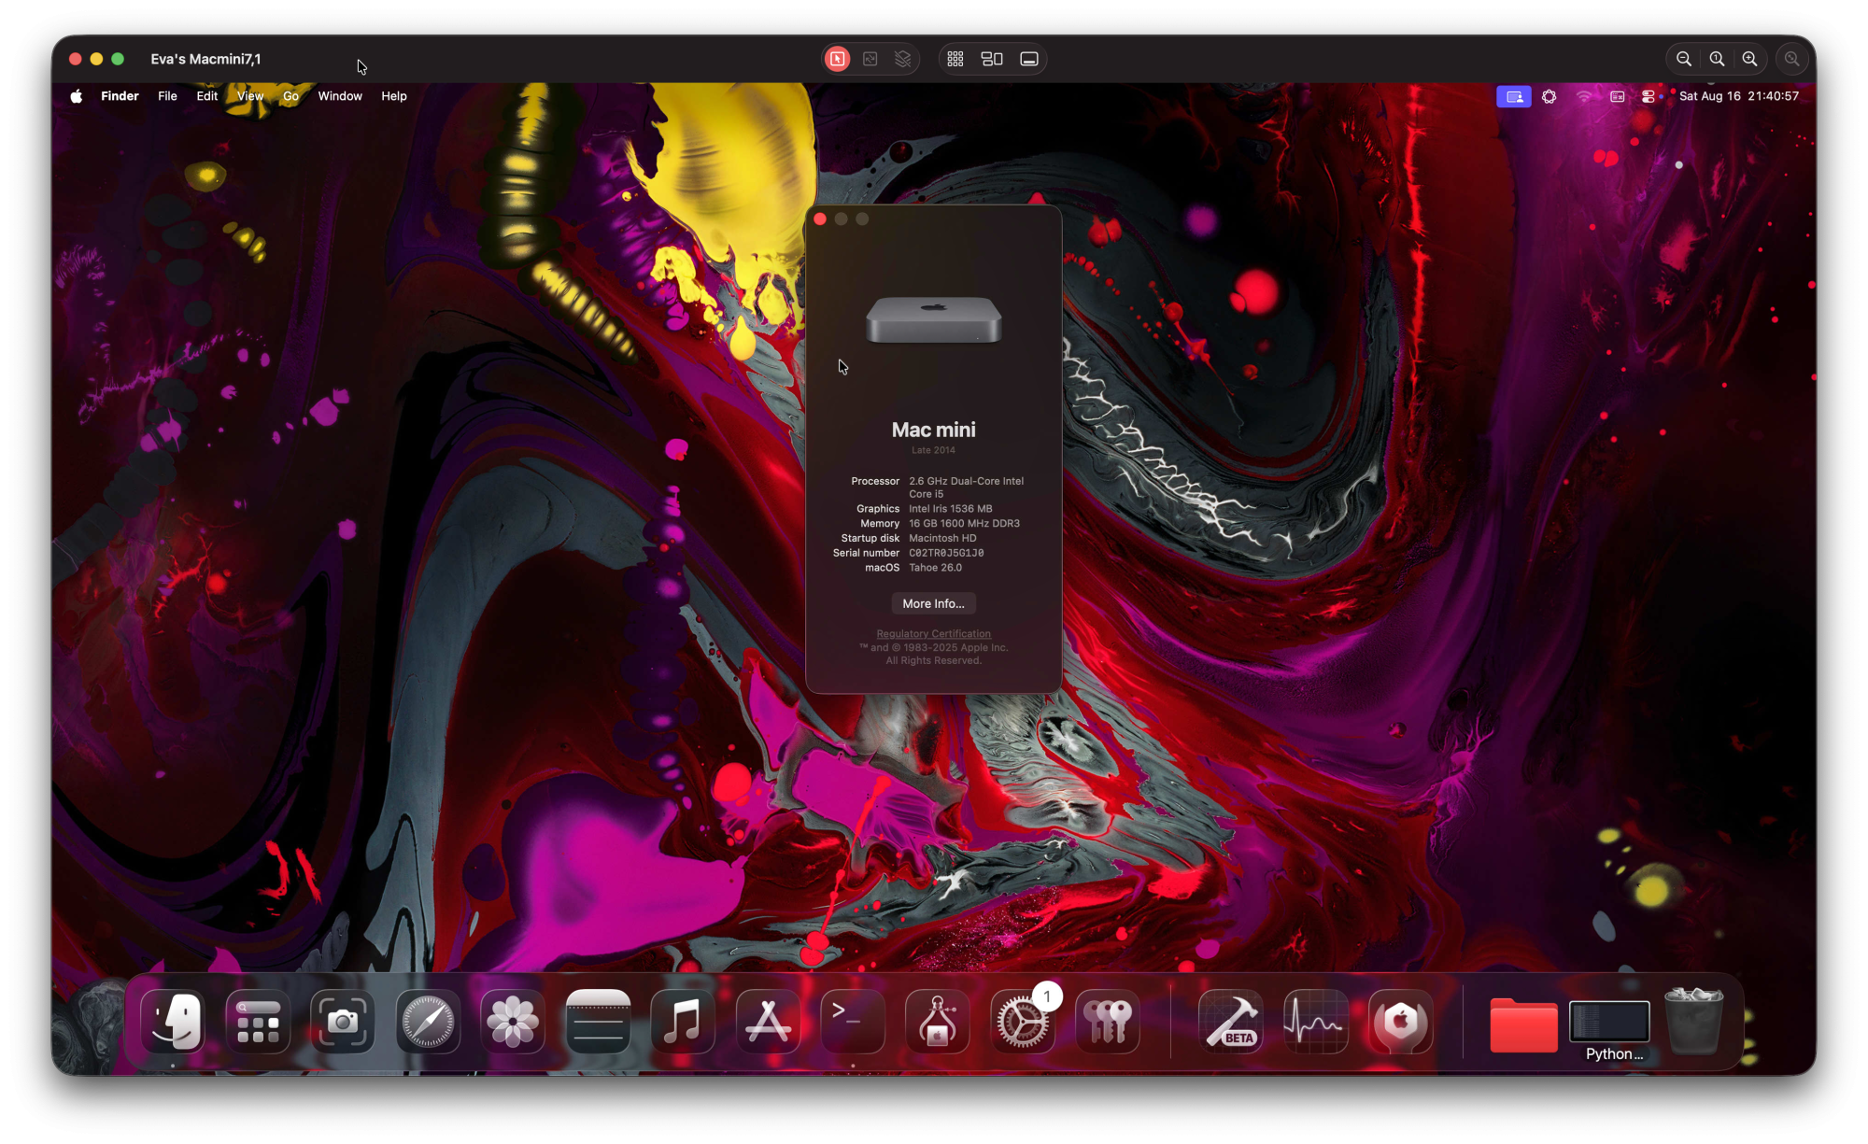Reset zoom to actual size
Viewport: 1868px width, 1144px height.
1717,59
